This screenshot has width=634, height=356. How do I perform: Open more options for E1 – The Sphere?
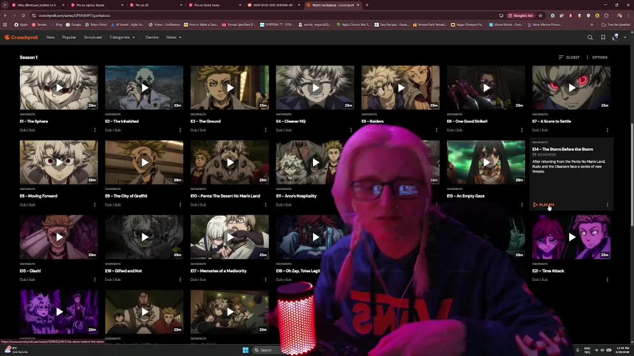pos(95,130)
